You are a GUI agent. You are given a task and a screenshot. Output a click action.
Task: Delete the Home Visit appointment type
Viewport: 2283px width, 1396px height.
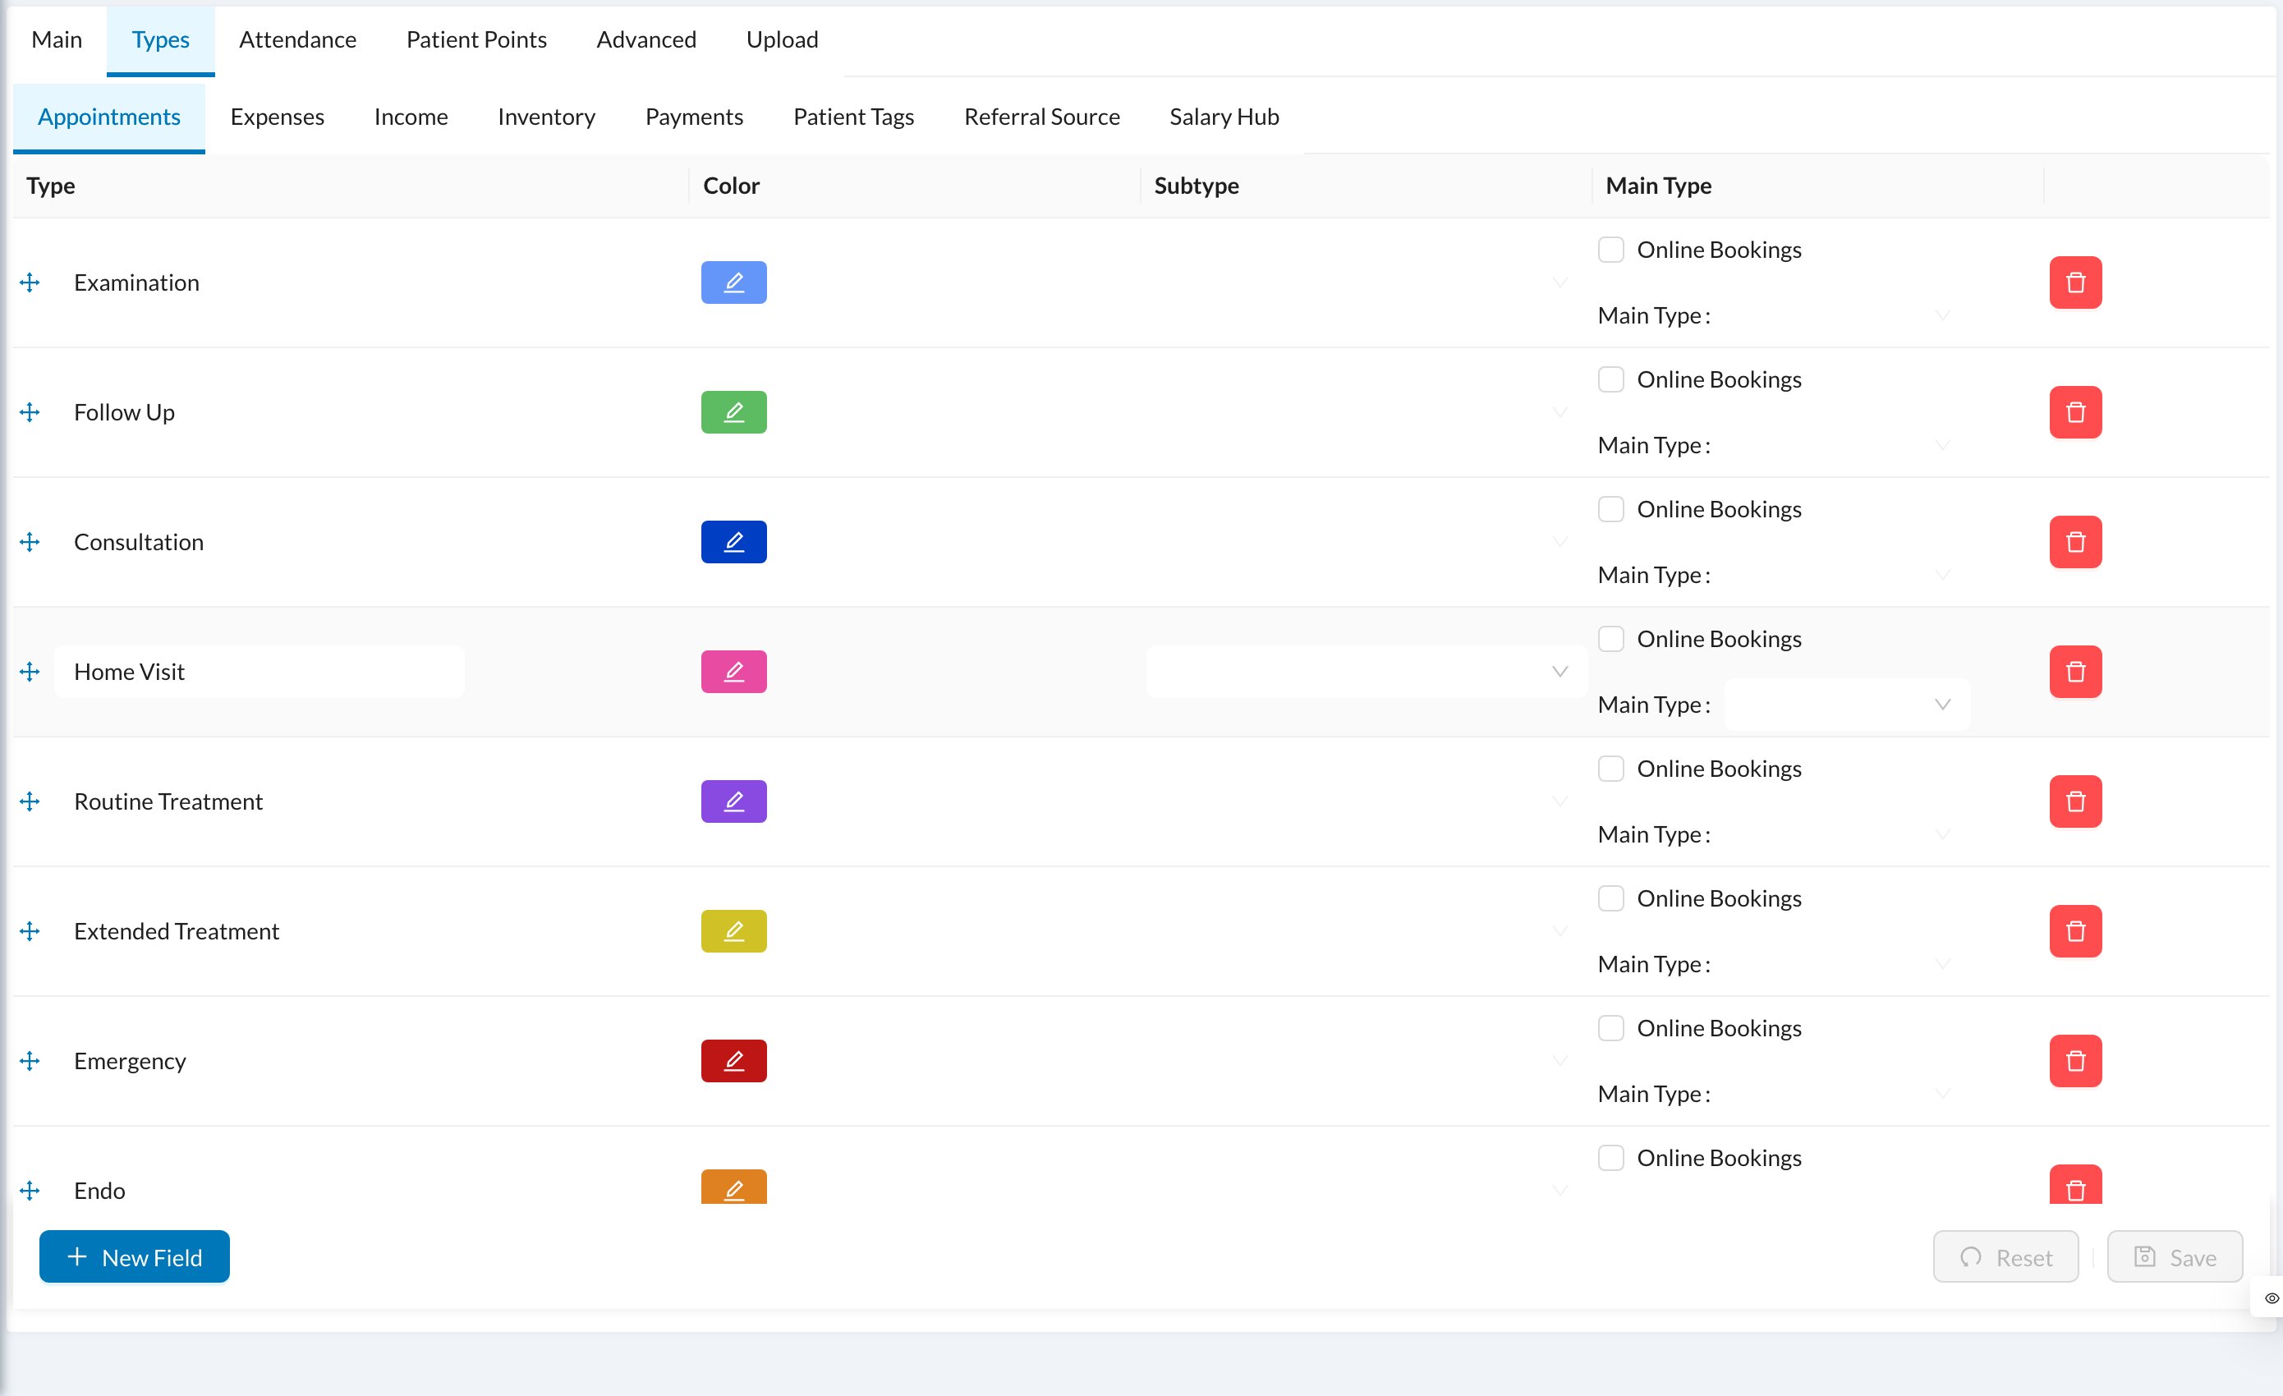pyautogui.click(x=2074, y=672)
